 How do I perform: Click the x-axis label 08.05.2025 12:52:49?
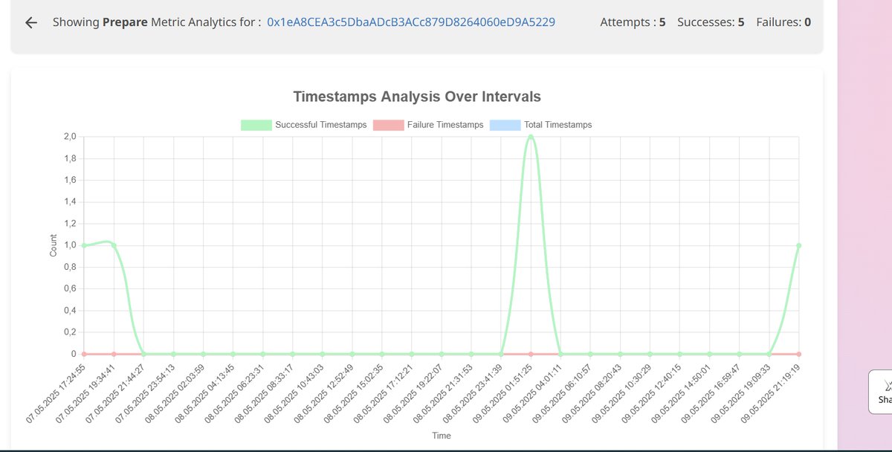pos(325,393)
